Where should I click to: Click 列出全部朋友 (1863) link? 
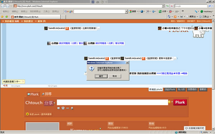pos(118,128)
